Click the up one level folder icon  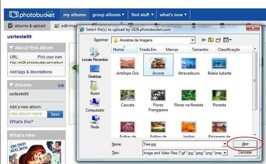[211, 40]
